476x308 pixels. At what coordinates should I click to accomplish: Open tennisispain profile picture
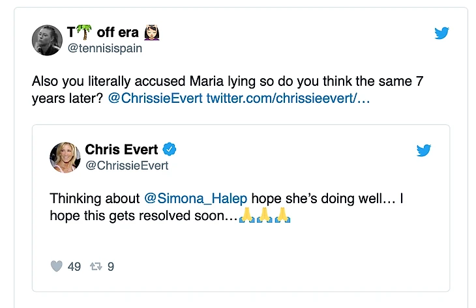48,40
